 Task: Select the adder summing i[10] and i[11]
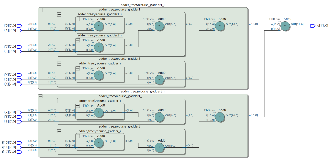(99, 143)
